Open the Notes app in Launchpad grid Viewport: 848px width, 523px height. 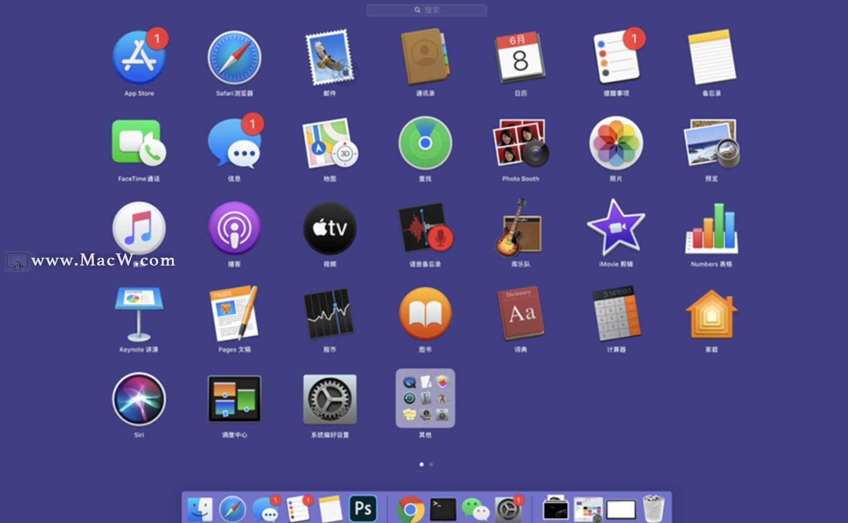pyautogui.click(x=712, y=57)
